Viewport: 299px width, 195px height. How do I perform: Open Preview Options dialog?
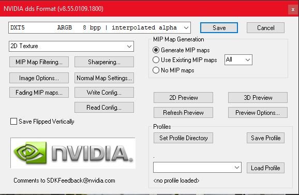click(258, 113)
